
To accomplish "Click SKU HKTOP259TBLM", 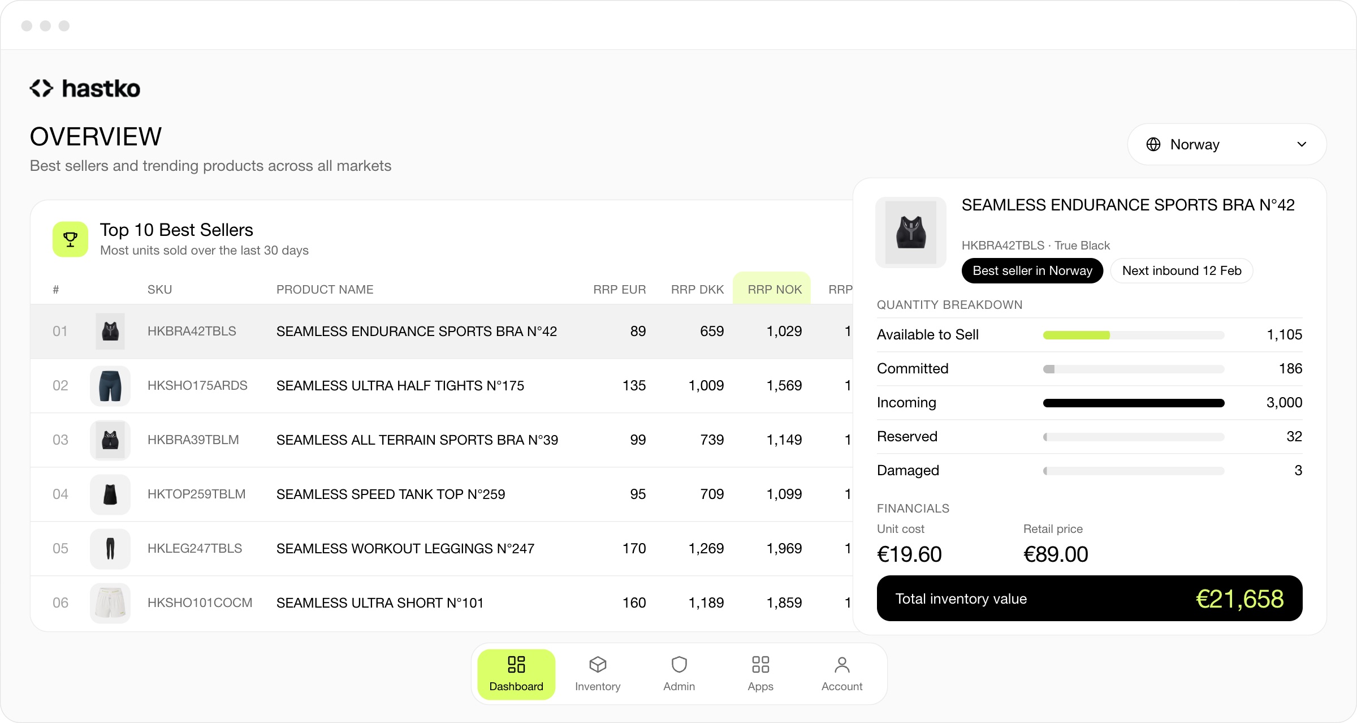I will (197, 494).
